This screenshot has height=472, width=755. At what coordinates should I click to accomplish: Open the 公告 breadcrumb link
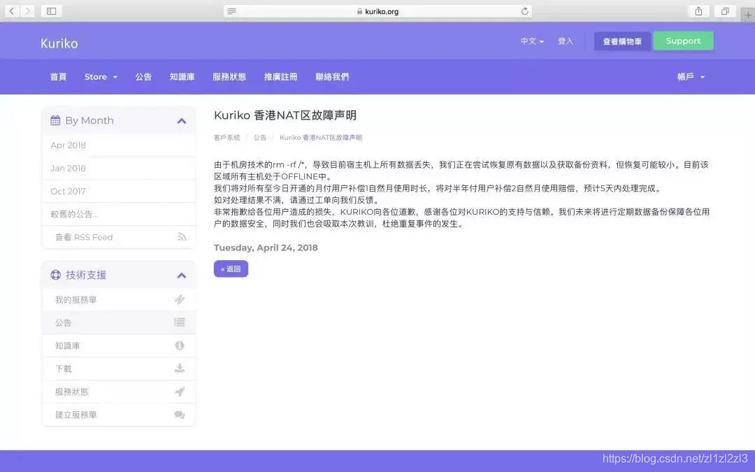(260, 137)
